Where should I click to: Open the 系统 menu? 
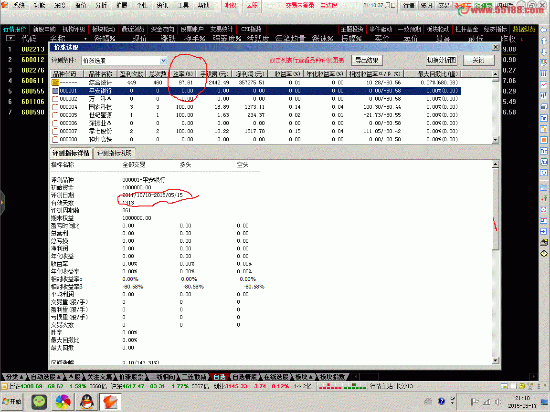coord(19,6)
